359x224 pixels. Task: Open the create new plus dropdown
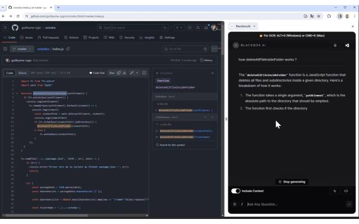179,27
